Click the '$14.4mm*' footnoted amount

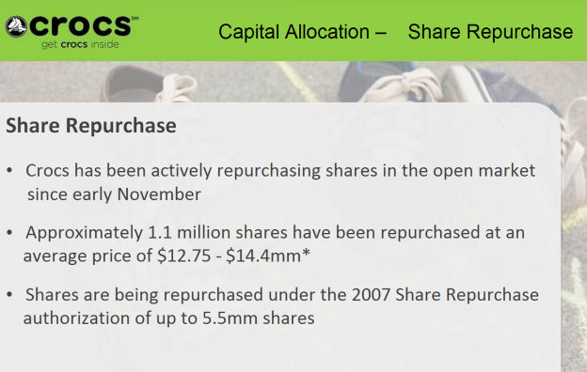click(x=268, y=256)
